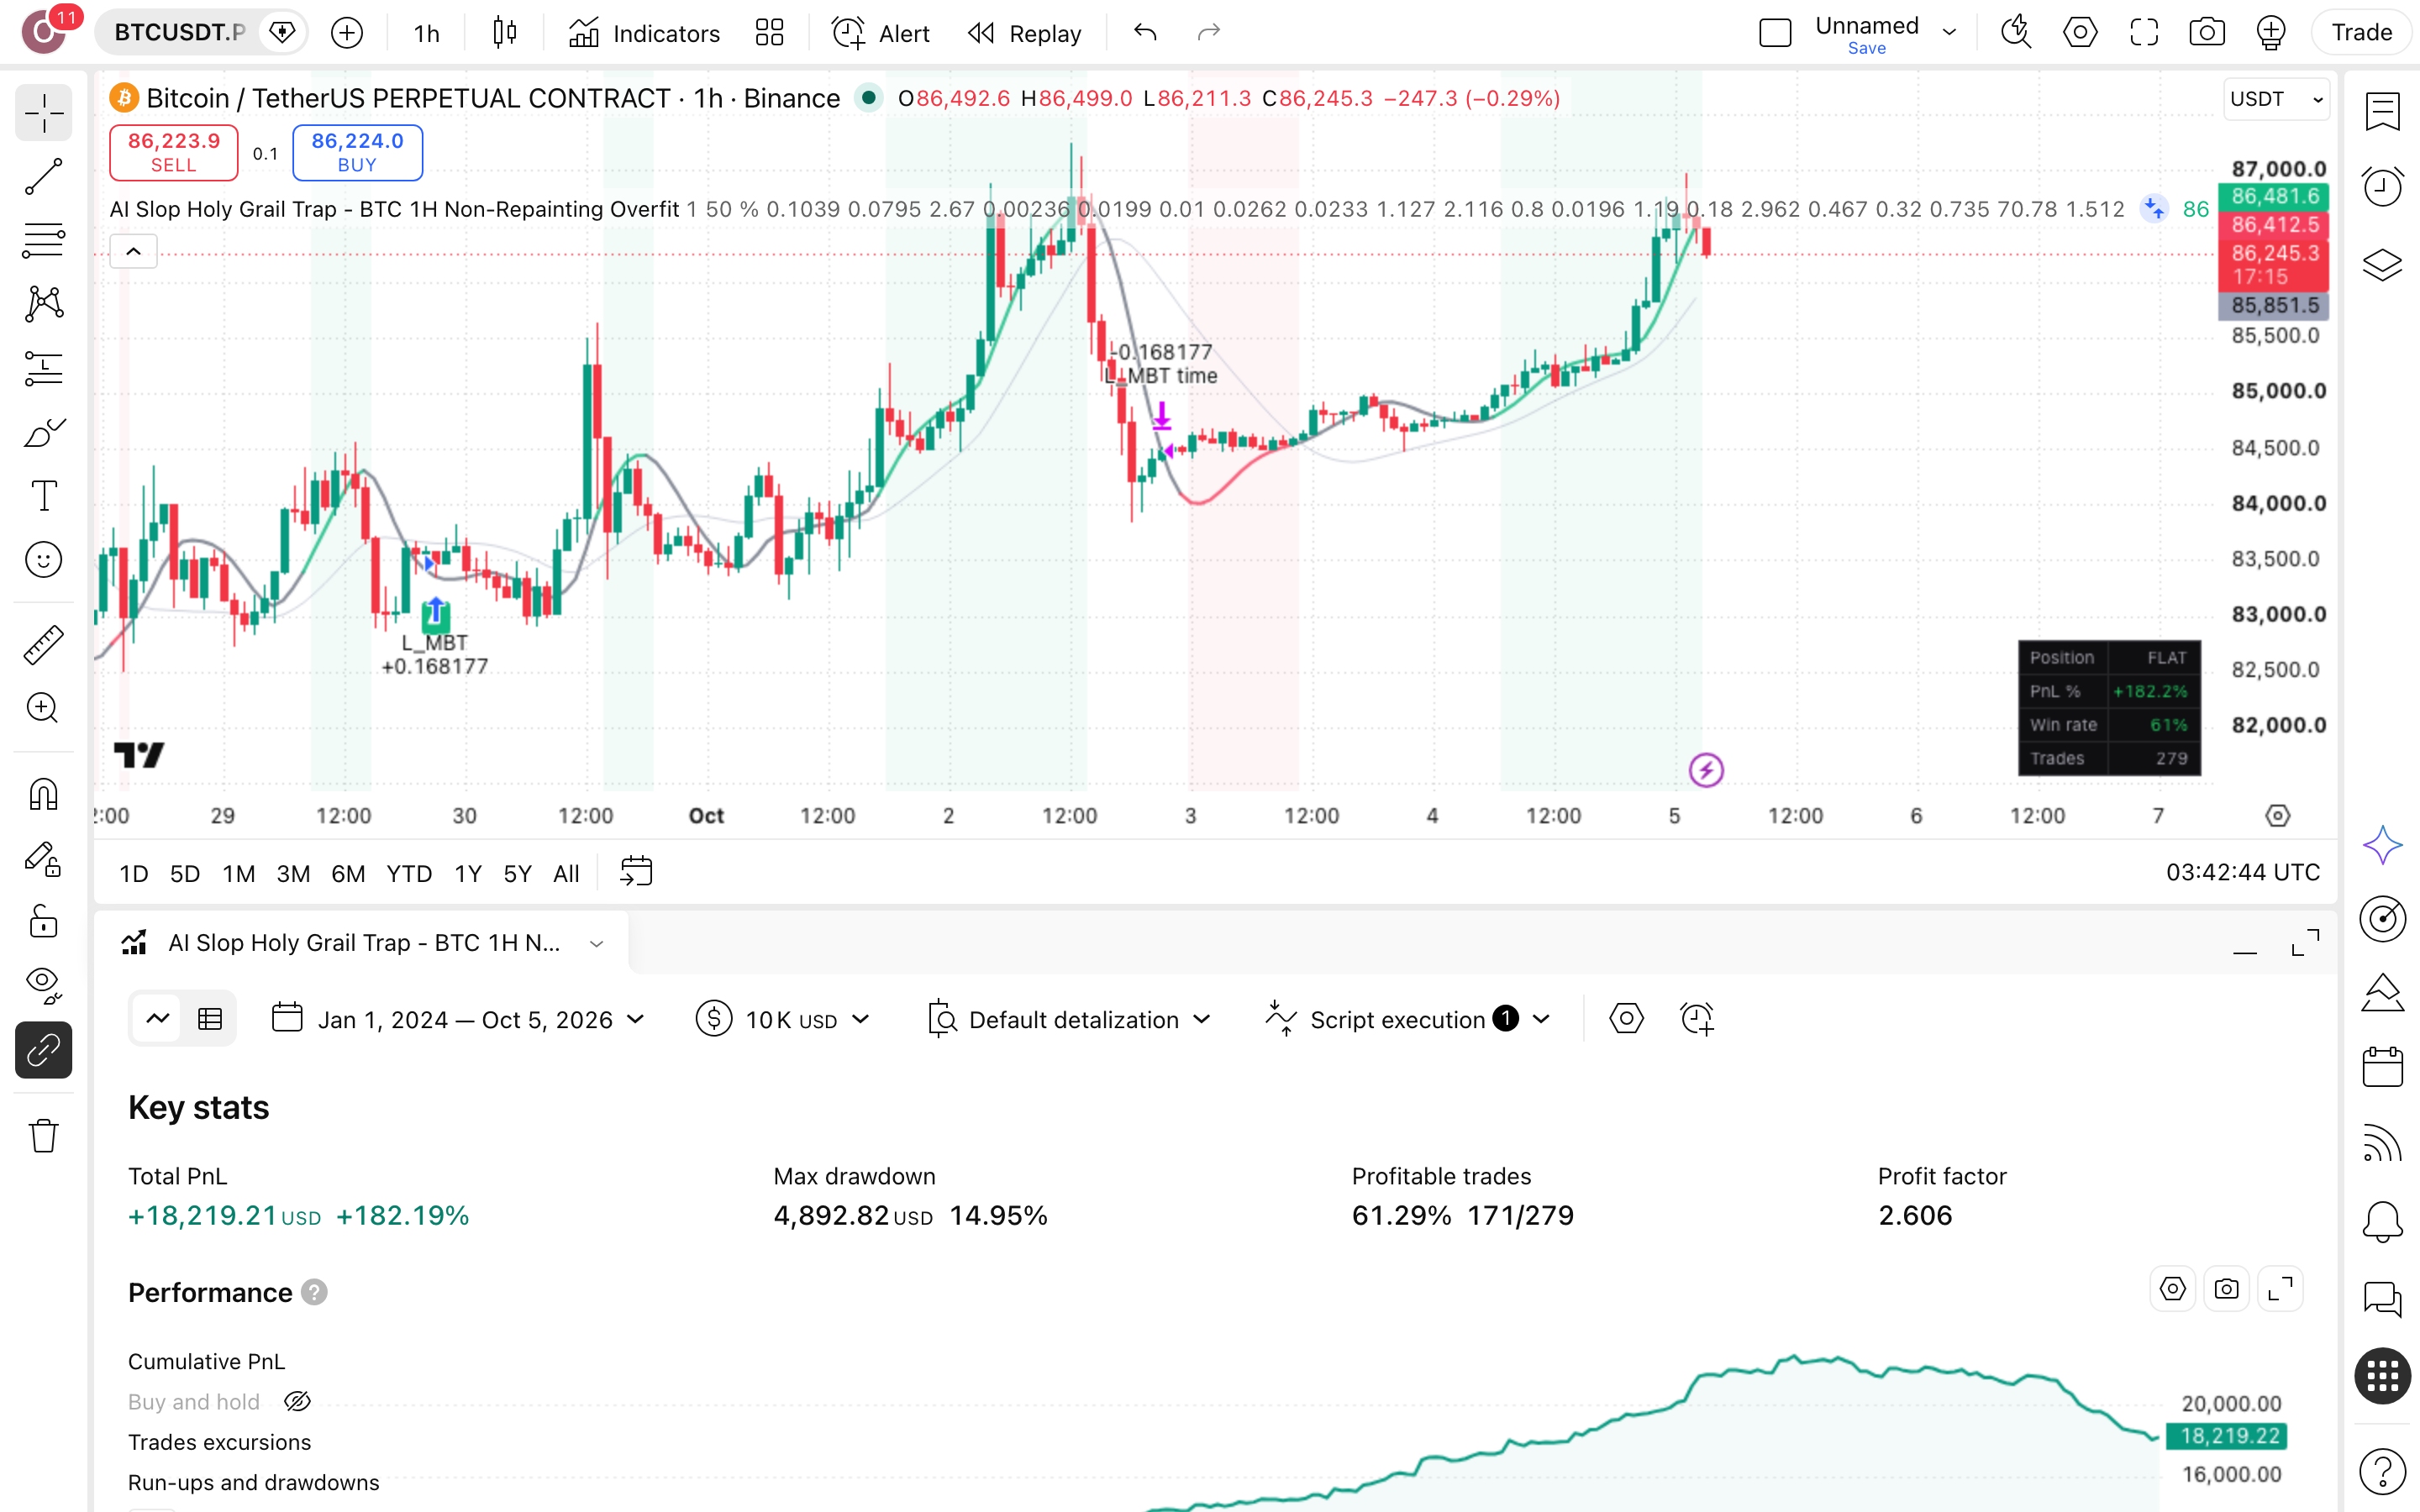Create a new Alert

click(880, 33)
